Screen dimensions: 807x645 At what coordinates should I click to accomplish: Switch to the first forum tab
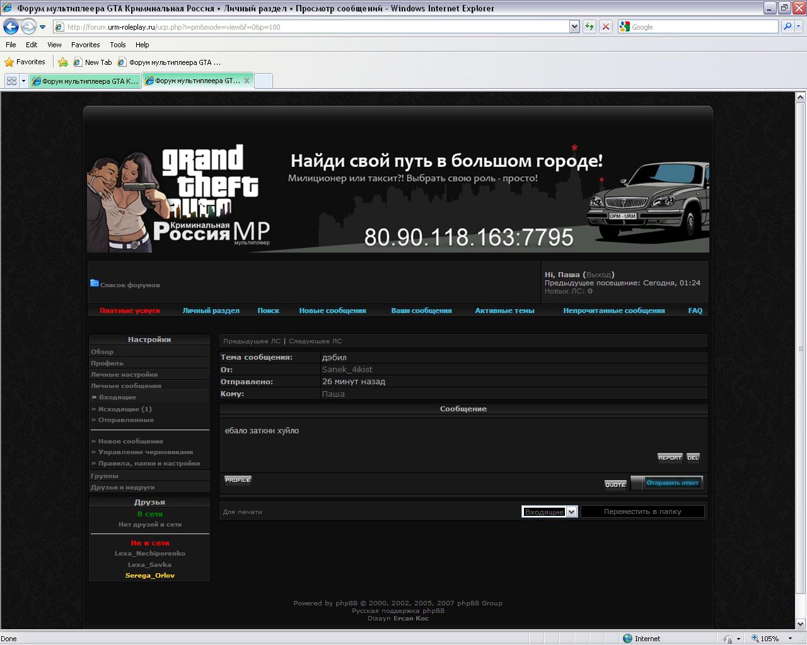pos(85,81)
